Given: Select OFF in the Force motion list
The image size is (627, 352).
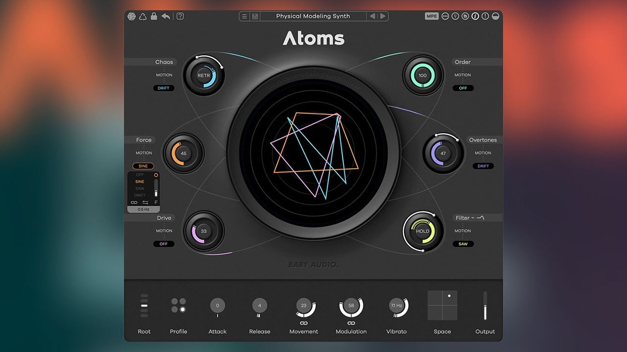Looking at the screenshot, I should [x=140, y=175].
